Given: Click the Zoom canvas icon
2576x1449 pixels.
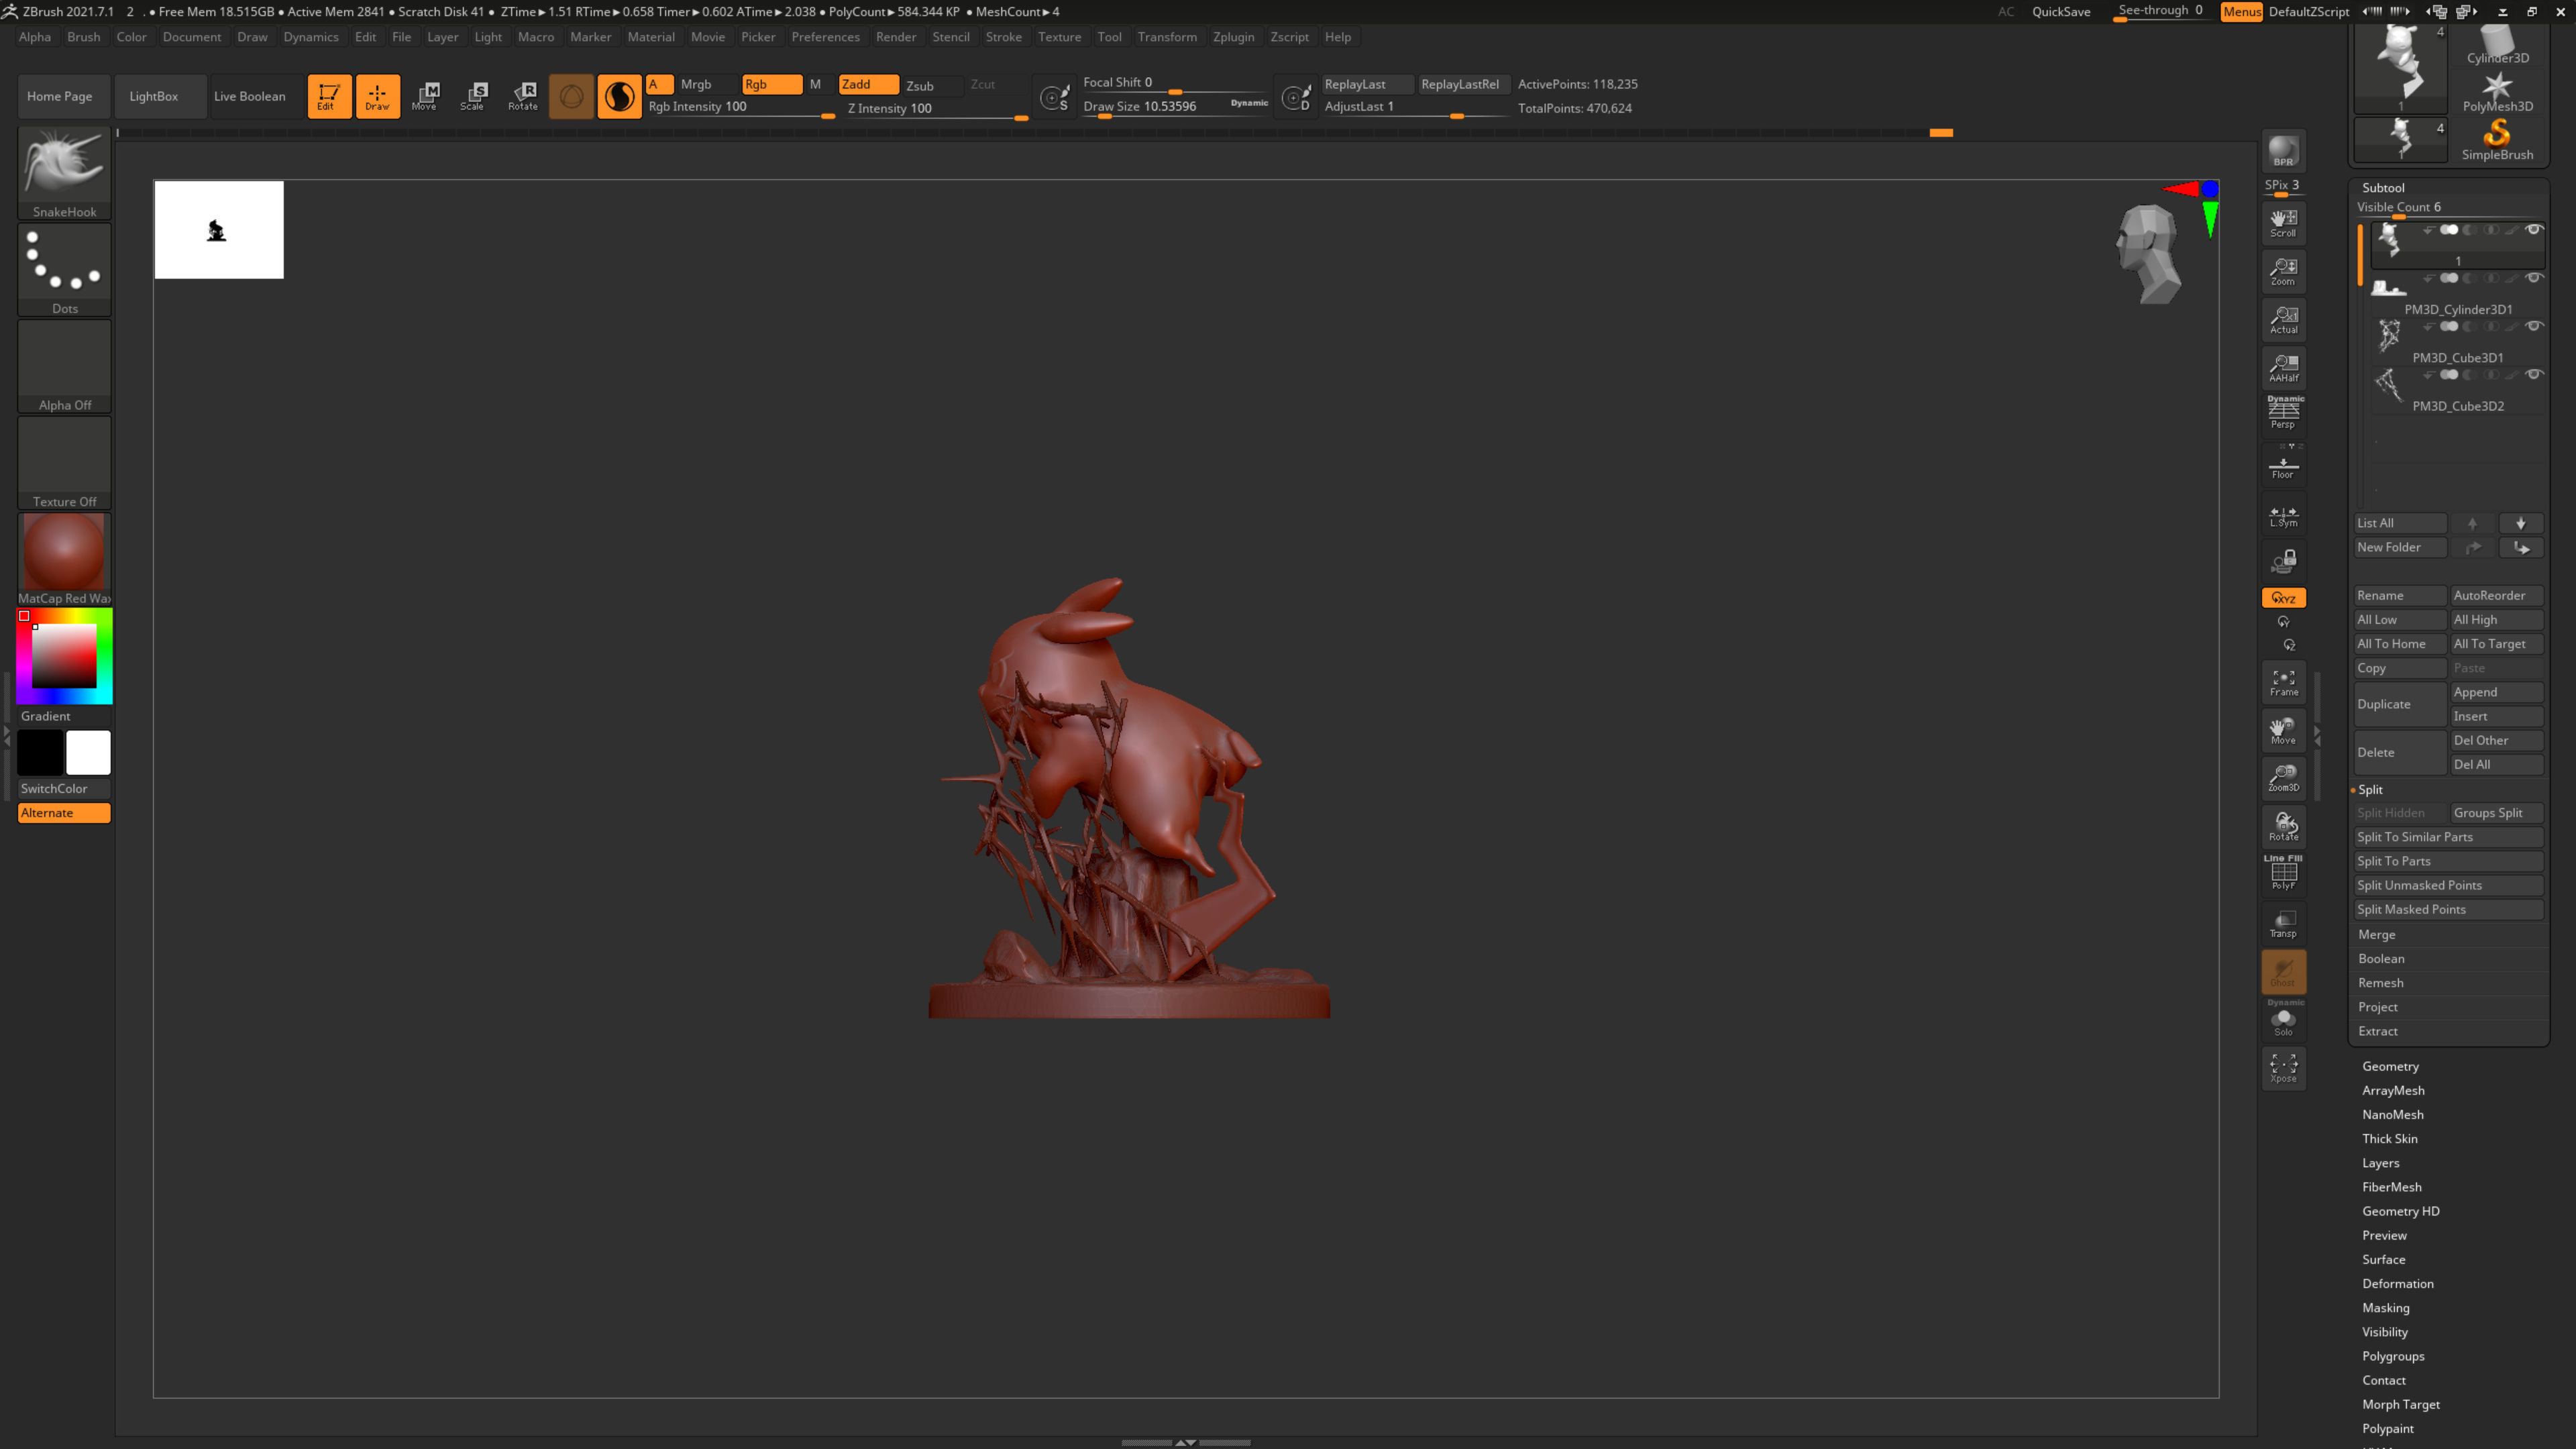Looking at the screenshot, I should tap(2283, 271).
